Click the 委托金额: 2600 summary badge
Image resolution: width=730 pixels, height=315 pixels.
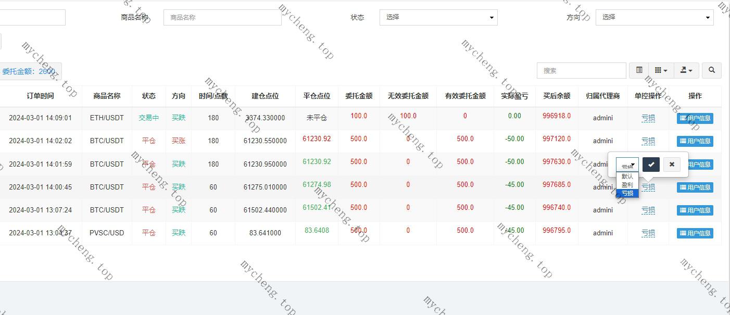click(x=29, y=71)
